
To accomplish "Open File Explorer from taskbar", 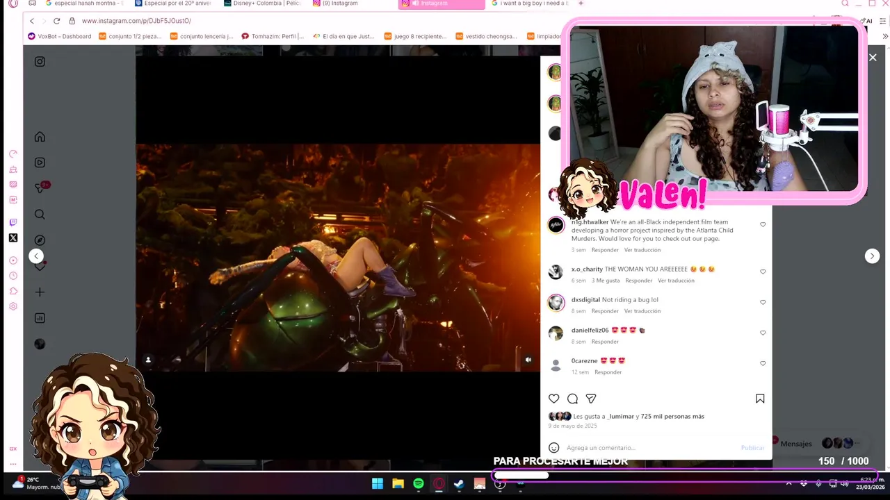I will tap(398, 484).
